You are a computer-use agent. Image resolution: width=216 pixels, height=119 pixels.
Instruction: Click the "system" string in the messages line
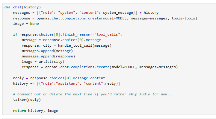[x=67, y=13]
